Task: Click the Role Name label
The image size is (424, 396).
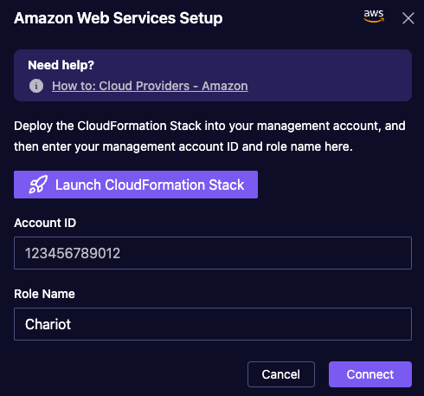Action: point(44,294)
